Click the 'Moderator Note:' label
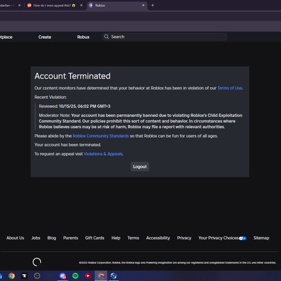The width and height of the screenshot is (281, 281). point(55,115)
